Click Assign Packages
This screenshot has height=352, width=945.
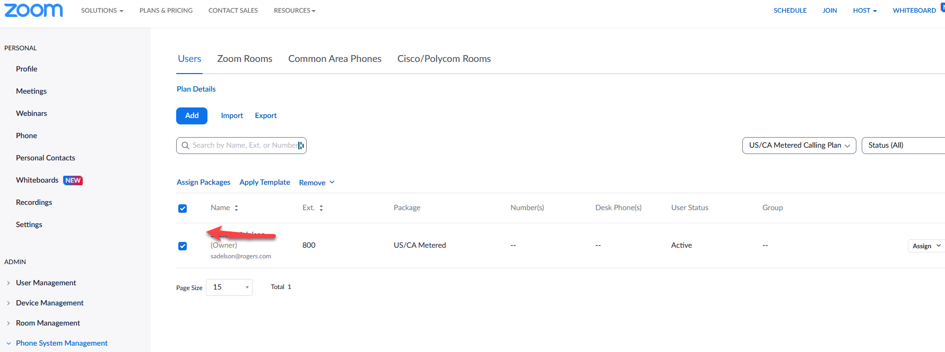(x=204, y=183)
